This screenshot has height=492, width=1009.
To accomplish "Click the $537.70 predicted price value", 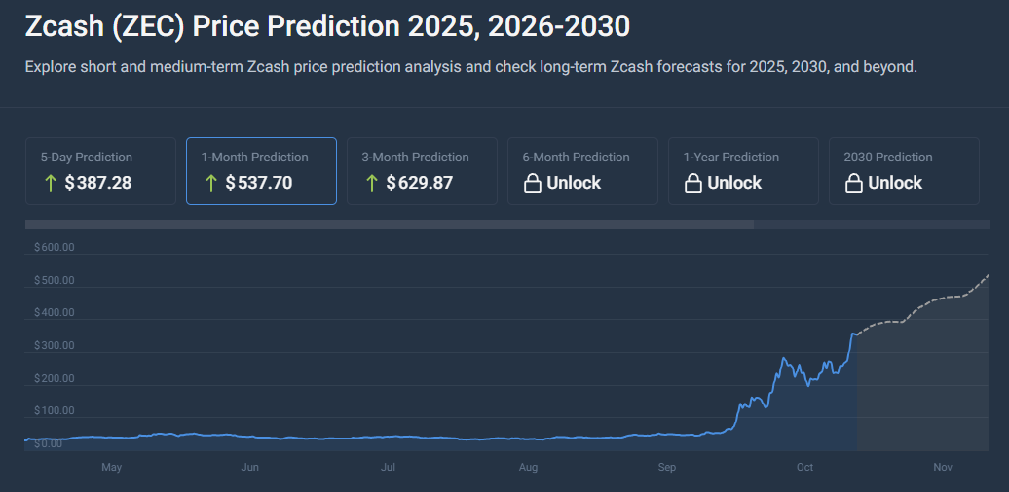I will click(258, 183).
